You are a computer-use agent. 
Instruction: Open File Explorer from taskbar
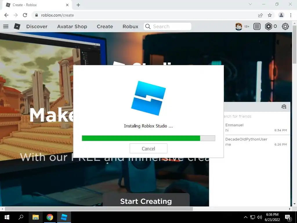(36, 217)
